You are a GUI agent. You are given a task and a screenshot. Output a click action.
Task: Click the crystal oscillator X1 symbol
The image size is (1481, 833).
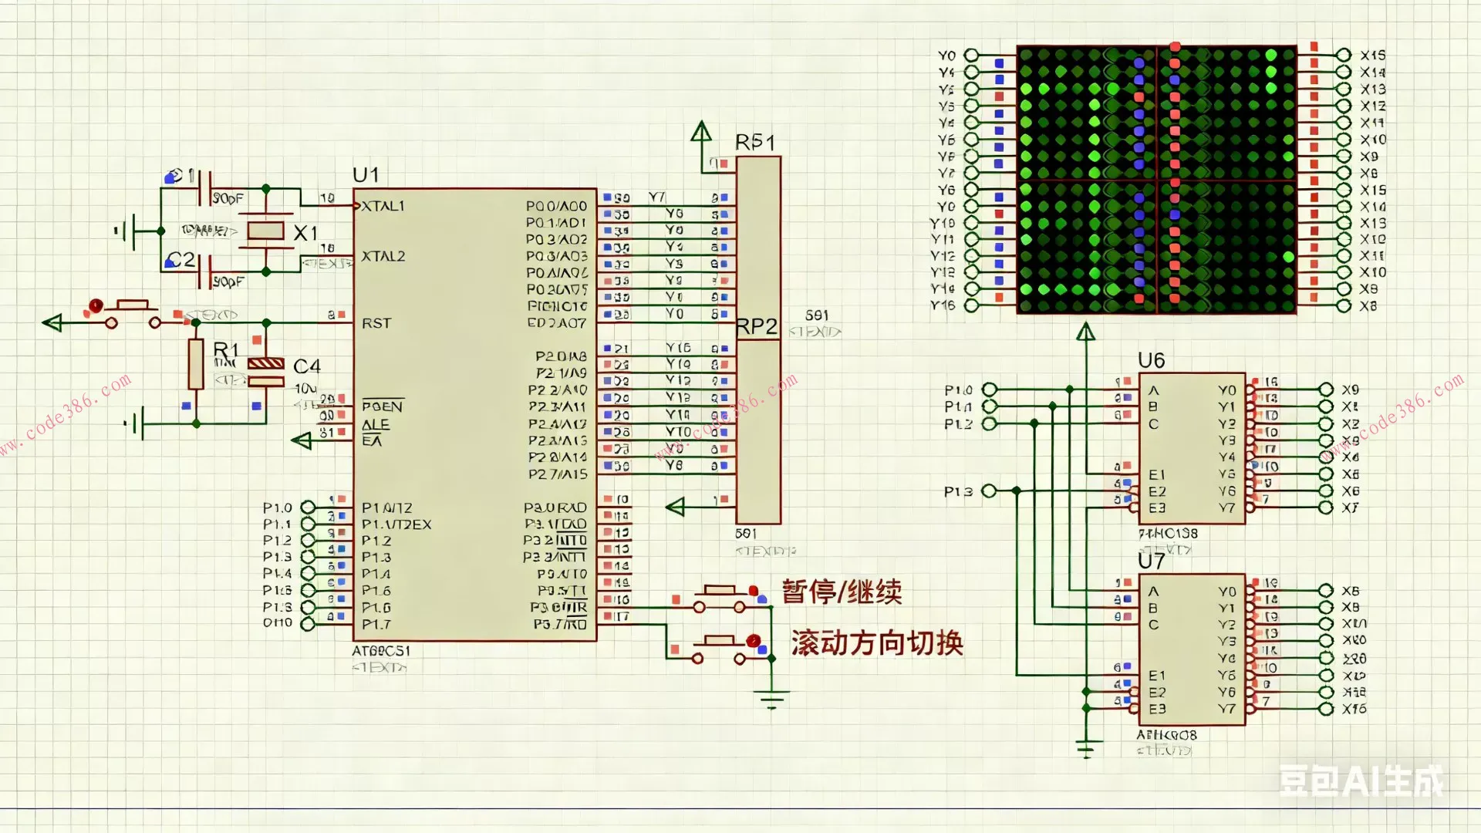click(265, 231)
